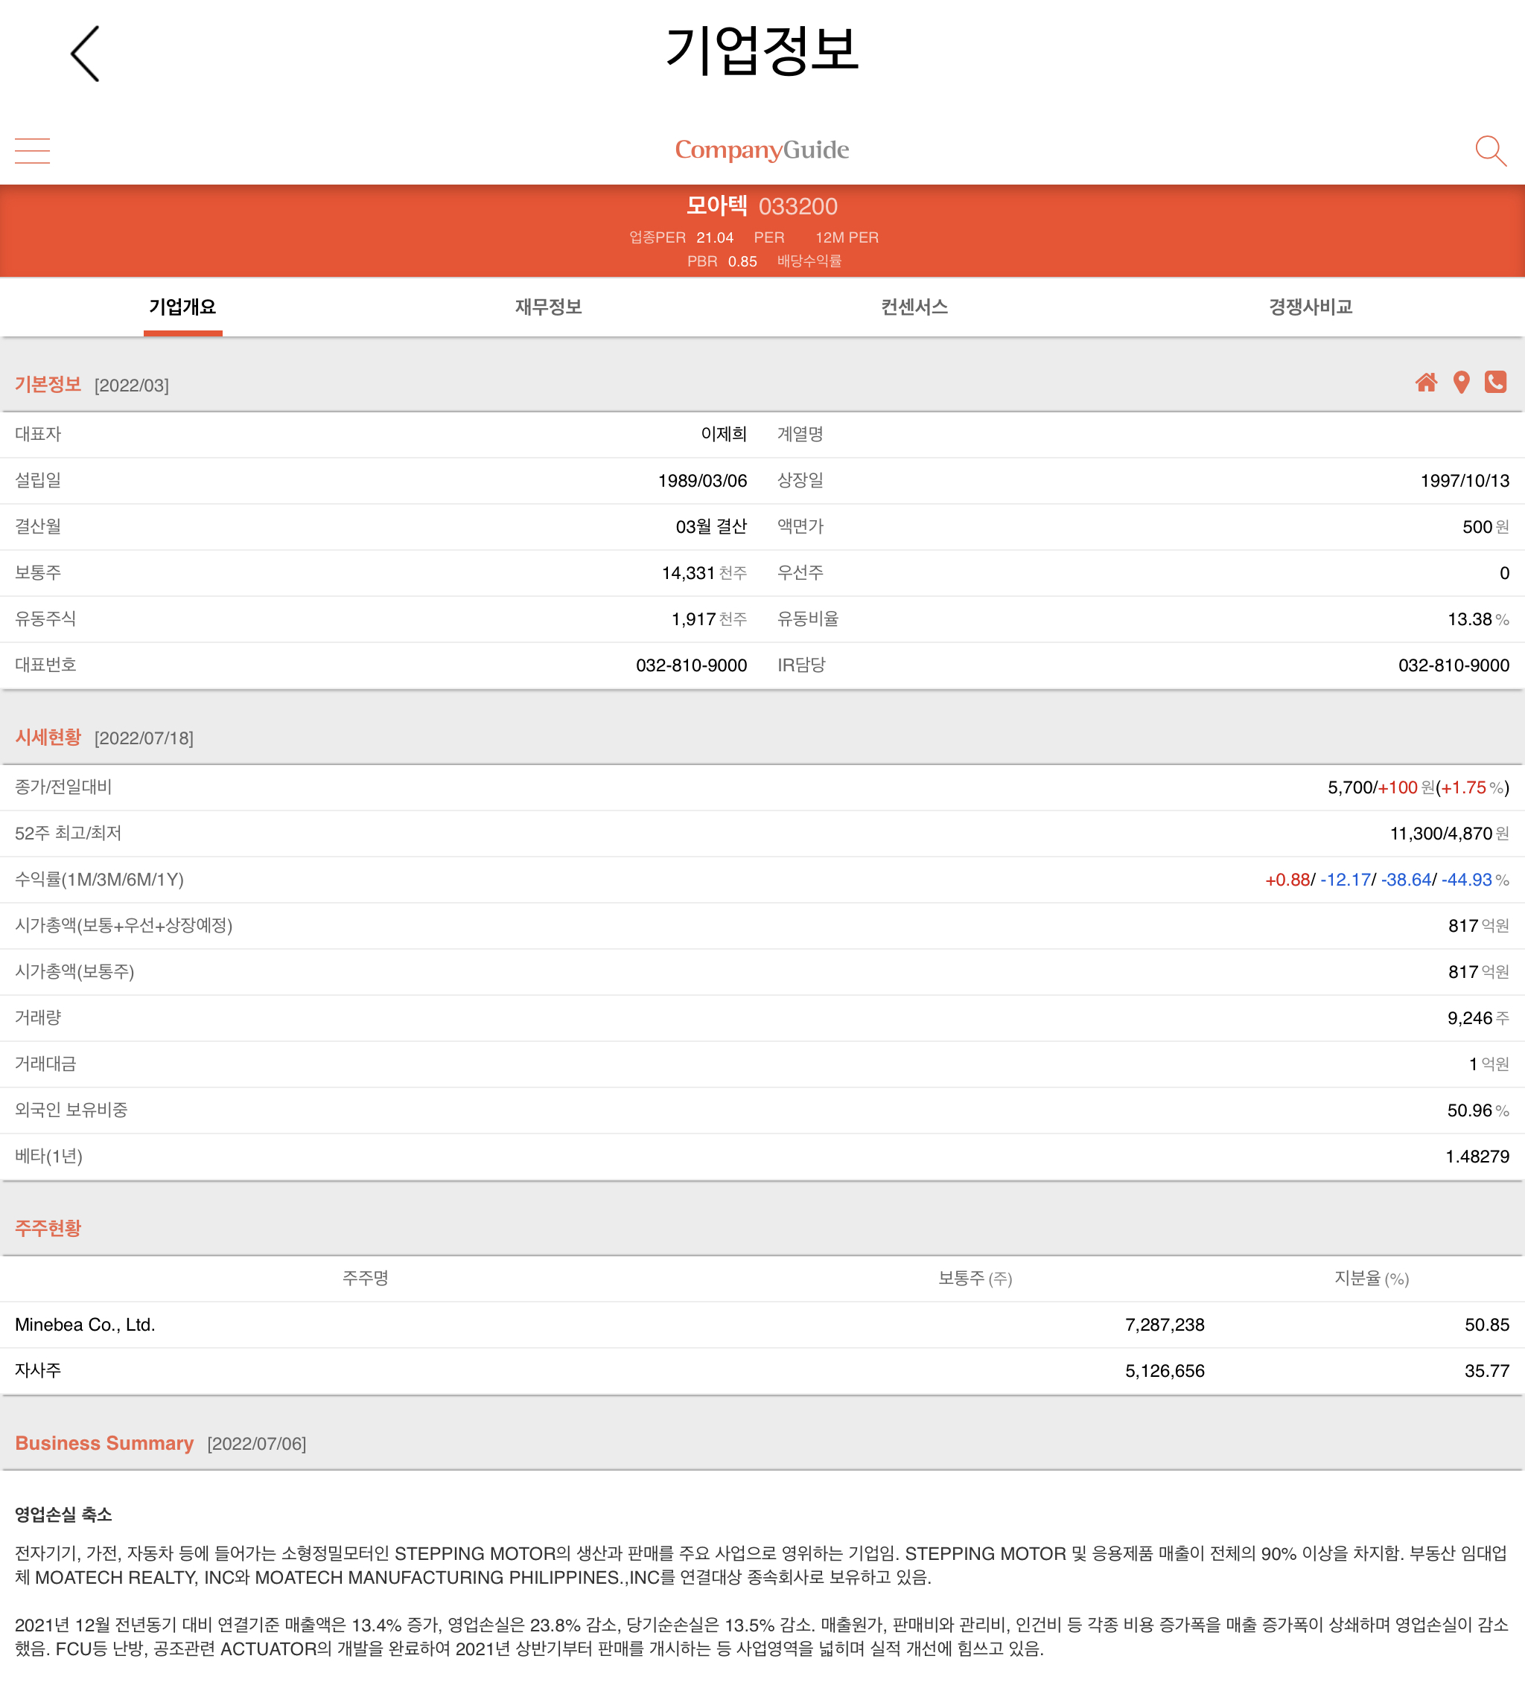Click the 52-week range 11,300/4,870
1525x1682 pixels.
1441,834
